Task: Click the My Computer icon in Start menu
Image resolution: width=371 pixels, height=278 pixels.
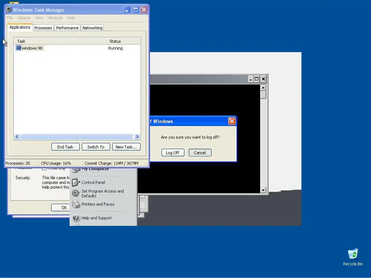Action: 76,170
